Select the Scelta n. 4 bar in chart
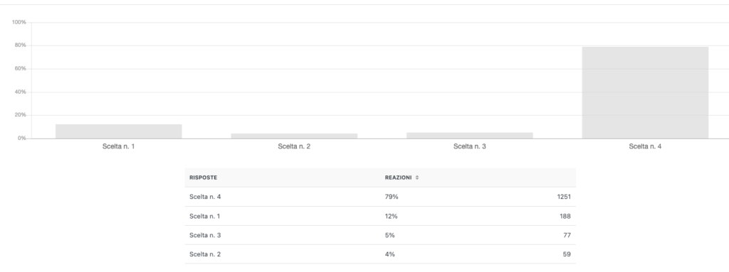 (x=645, y=92)
